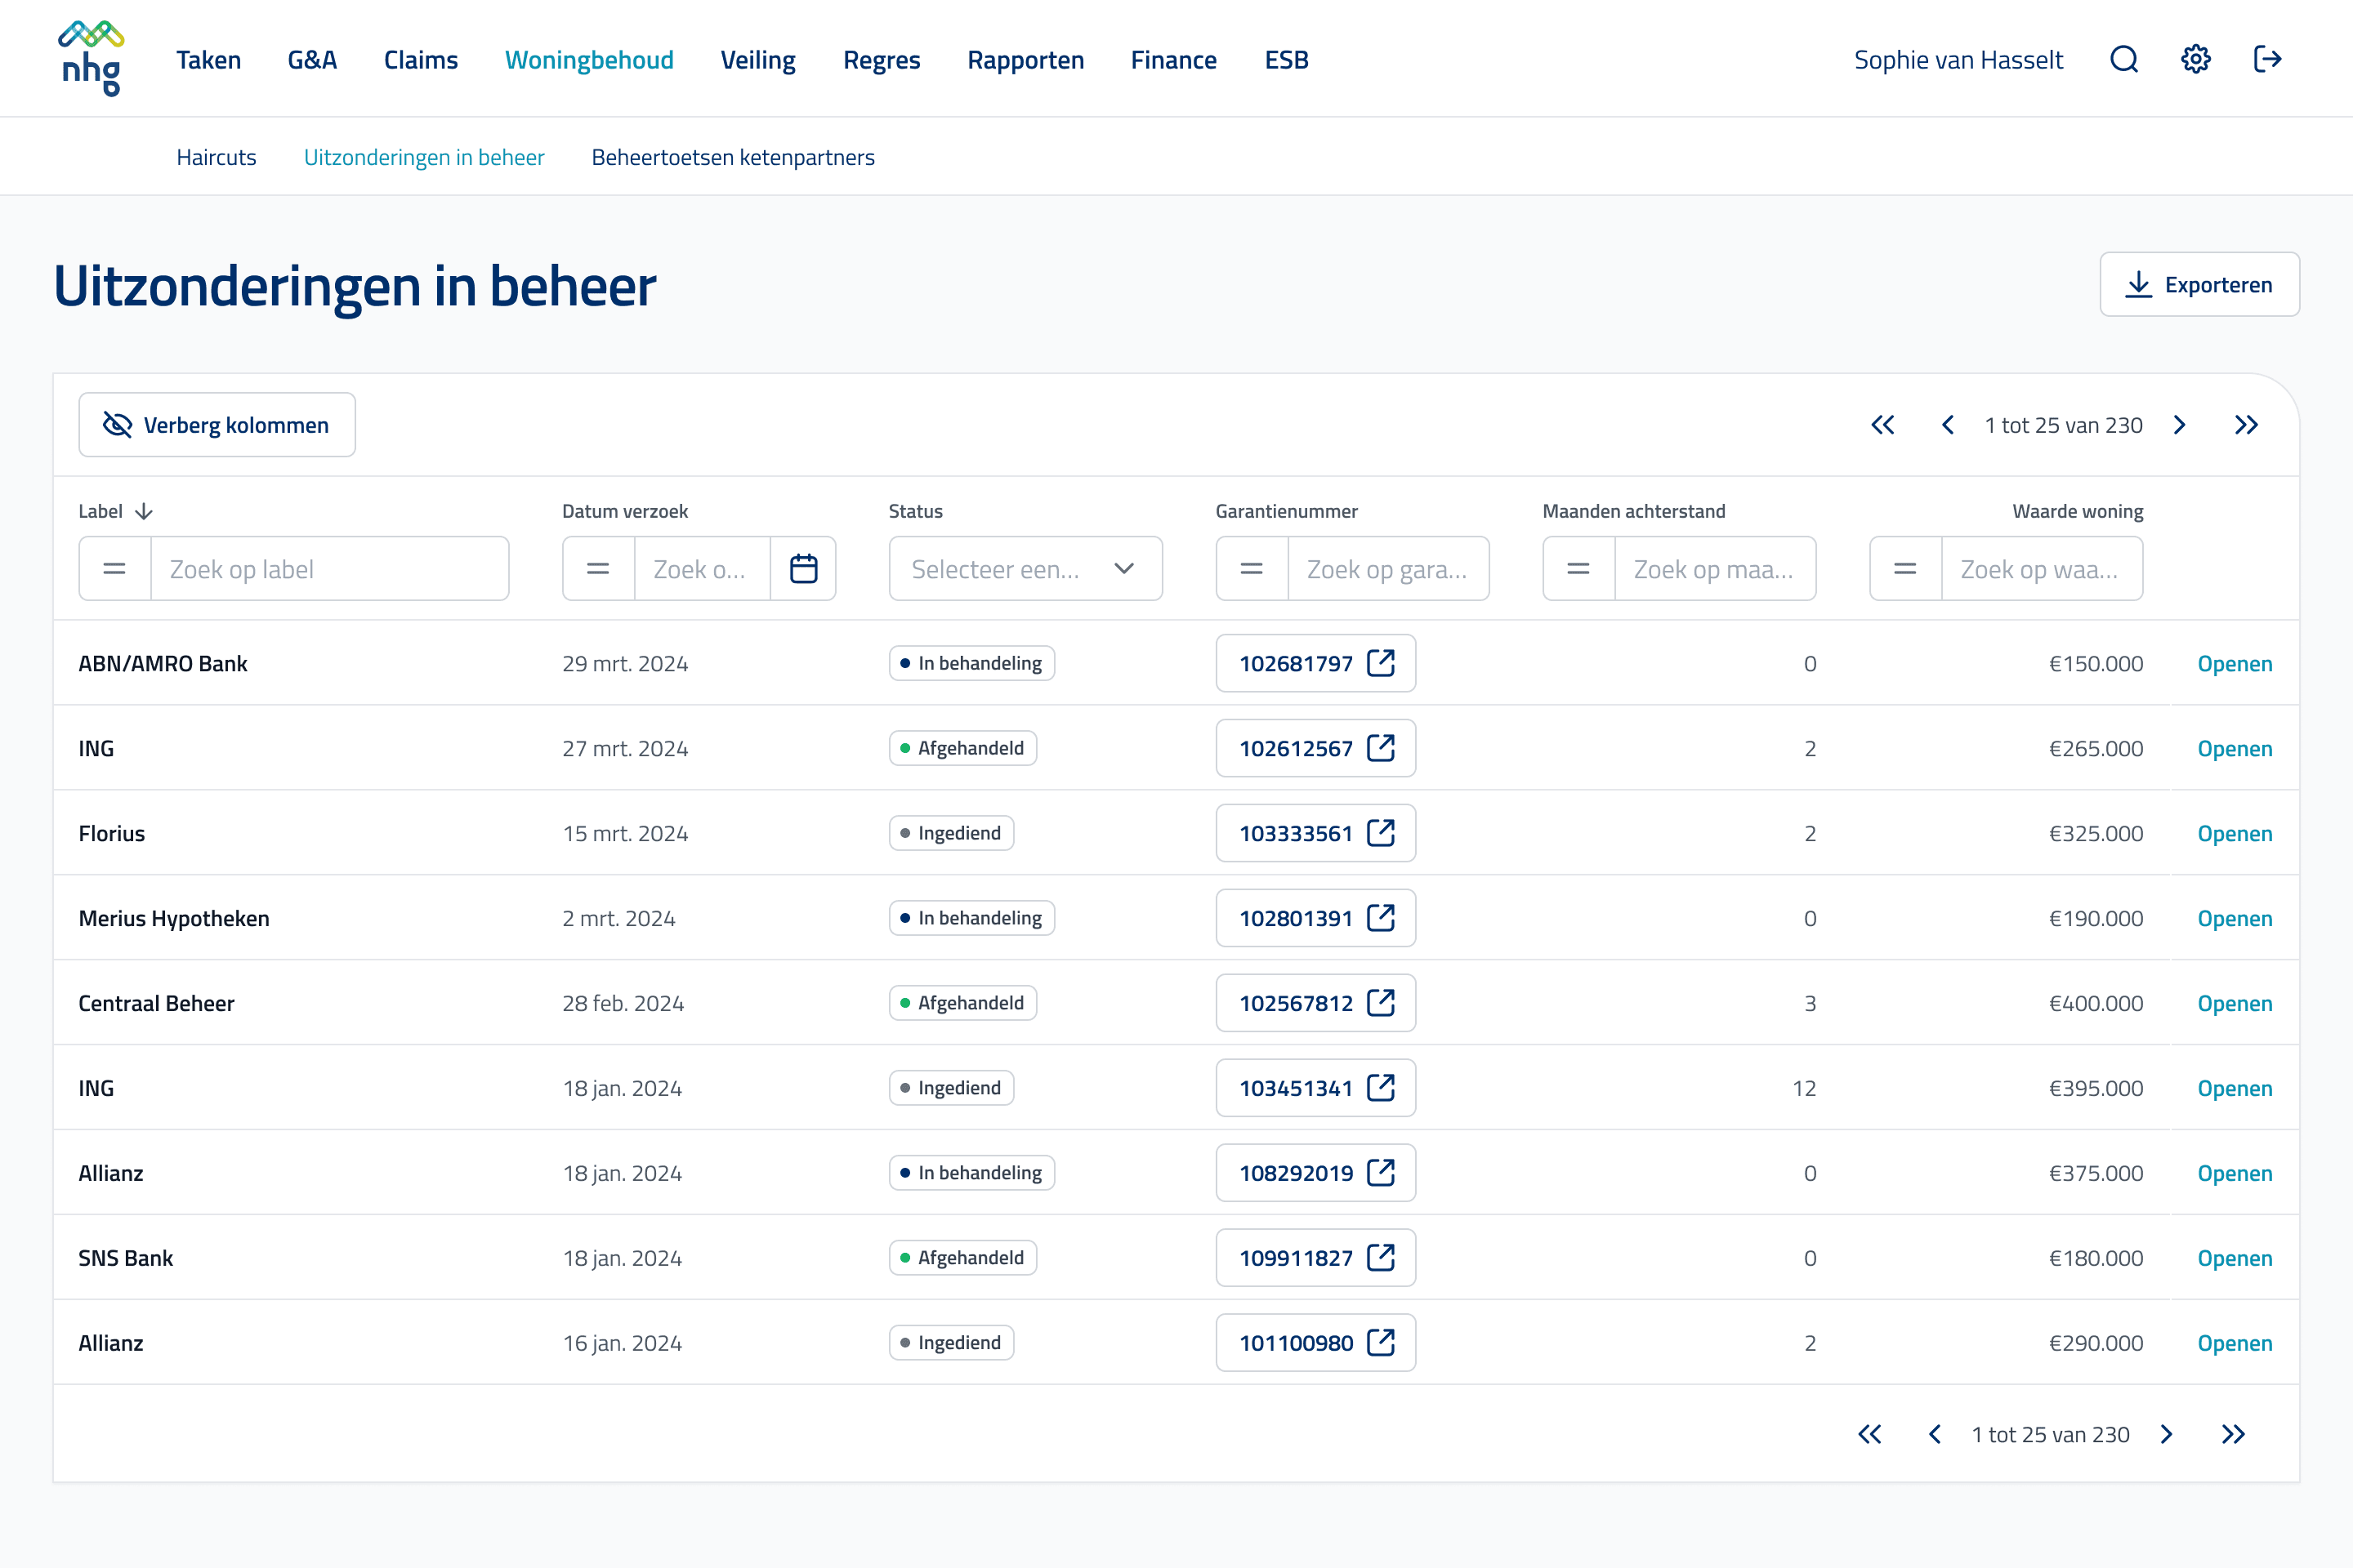The image size is (2353, 1568).
Task: Click Openen for the Florius row
Action: coord(2235,833)
